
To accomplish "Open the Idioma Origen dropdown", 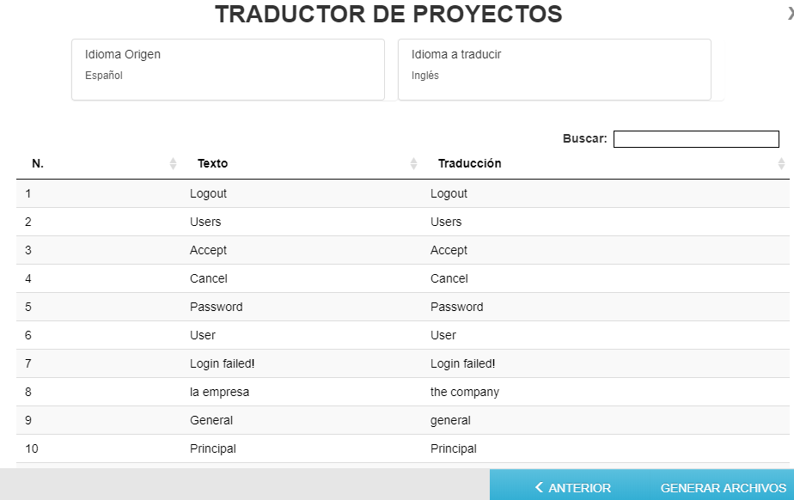I will tap(228, 70).
